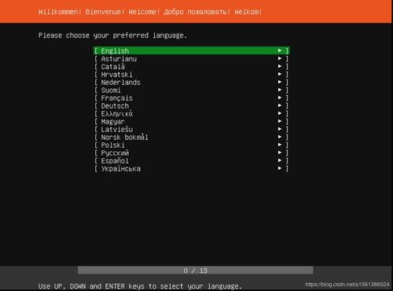Screen dimensions: 393x291
Task: Select Polski as the language
Action: point(191,145)
